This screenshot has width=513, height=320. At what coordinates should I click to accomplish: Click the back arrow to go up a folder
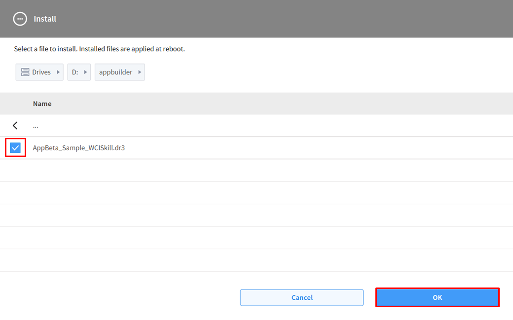pyautogui.click(x=15, y=126)
